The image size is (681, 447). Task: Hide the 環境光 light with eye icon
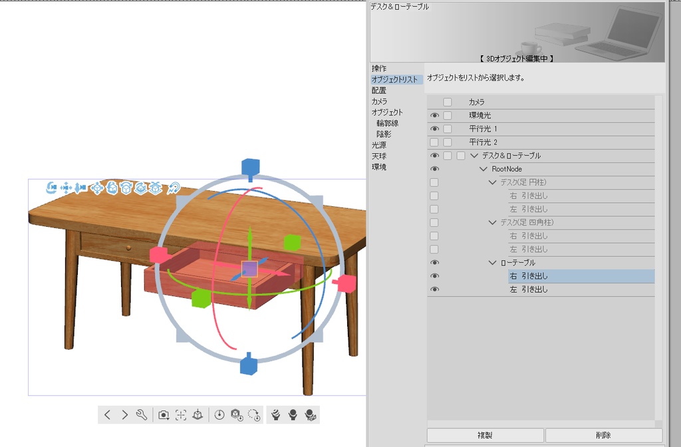click(434, 116)
